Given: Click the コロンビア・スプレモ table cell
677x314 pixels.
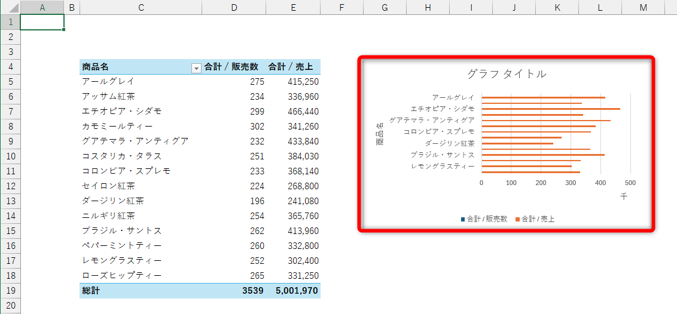Looking at the screenshot, I should (x=141, y=171).
